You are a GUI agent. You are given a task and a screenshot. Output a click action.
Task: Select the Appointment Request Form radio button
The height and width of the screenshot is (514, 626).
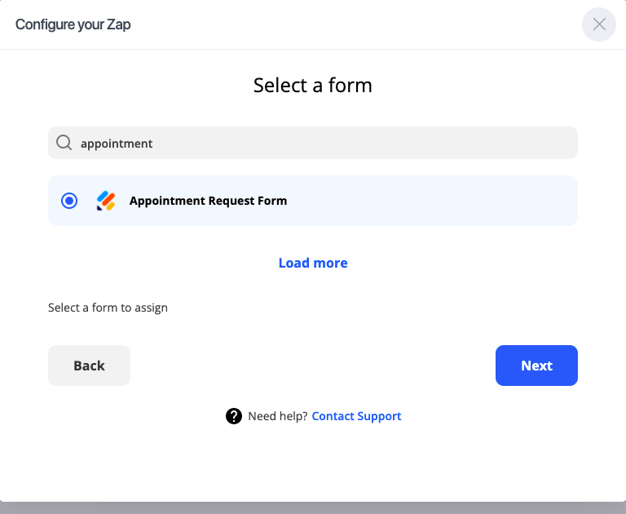coord(69,201)
